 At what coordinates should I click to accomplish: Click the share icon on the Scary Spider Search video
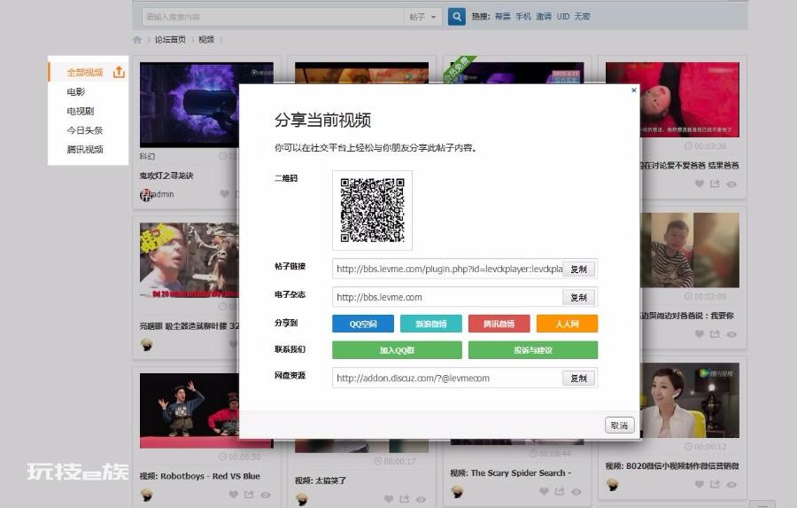tap(560, 491)
